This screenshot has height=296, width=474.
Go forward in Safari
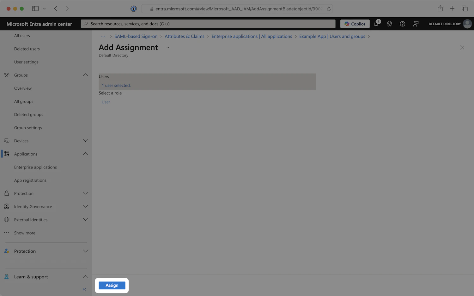[x=67, y=9]
